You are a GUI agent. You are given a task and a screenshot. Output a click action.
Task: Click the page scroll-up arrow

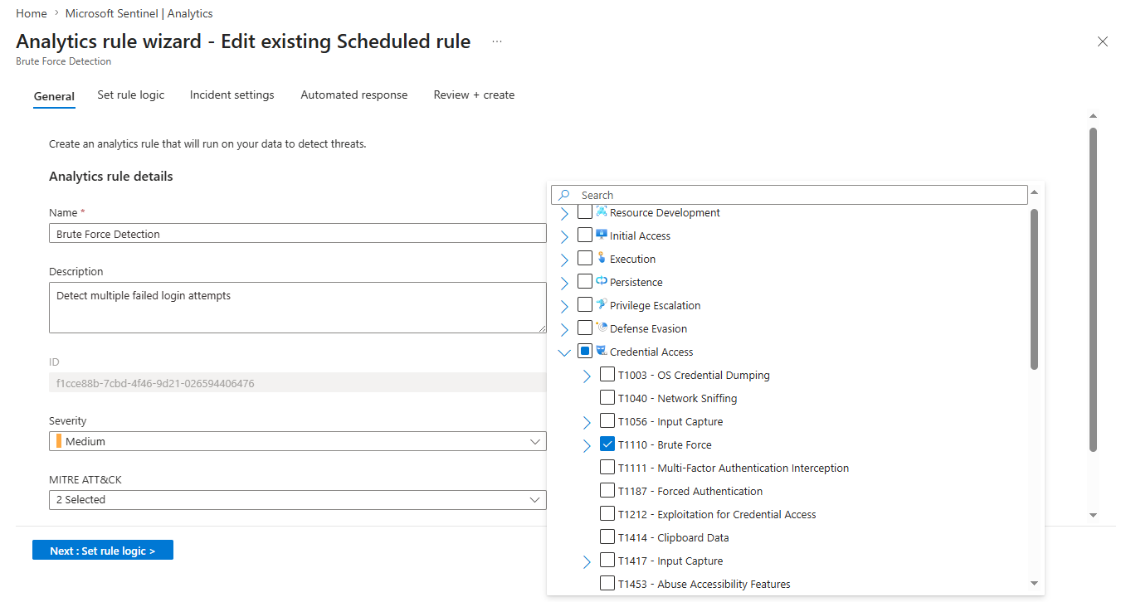tap(1093, 116)
